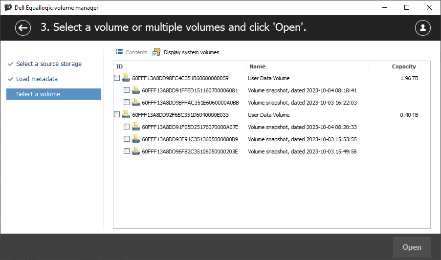Viewport: 441px width, 260px height.
Task: Check the 1.96 TB User Data Volume checkbox
Action: pyautogui.click(x=117, y=78)
